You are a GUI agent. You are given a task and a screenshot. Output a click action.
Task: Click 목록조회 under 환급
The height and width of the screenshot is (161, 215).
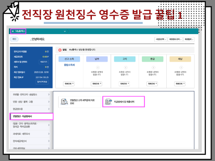click(x=152, y=84)
